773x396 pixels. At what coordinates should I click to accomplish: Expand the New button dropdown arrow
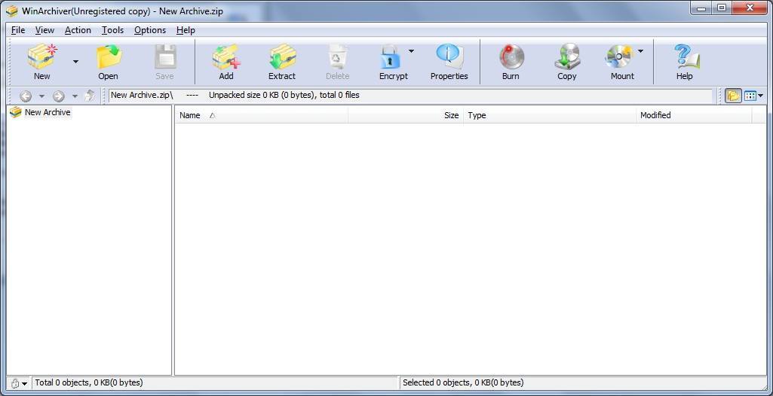click(75, 62)
